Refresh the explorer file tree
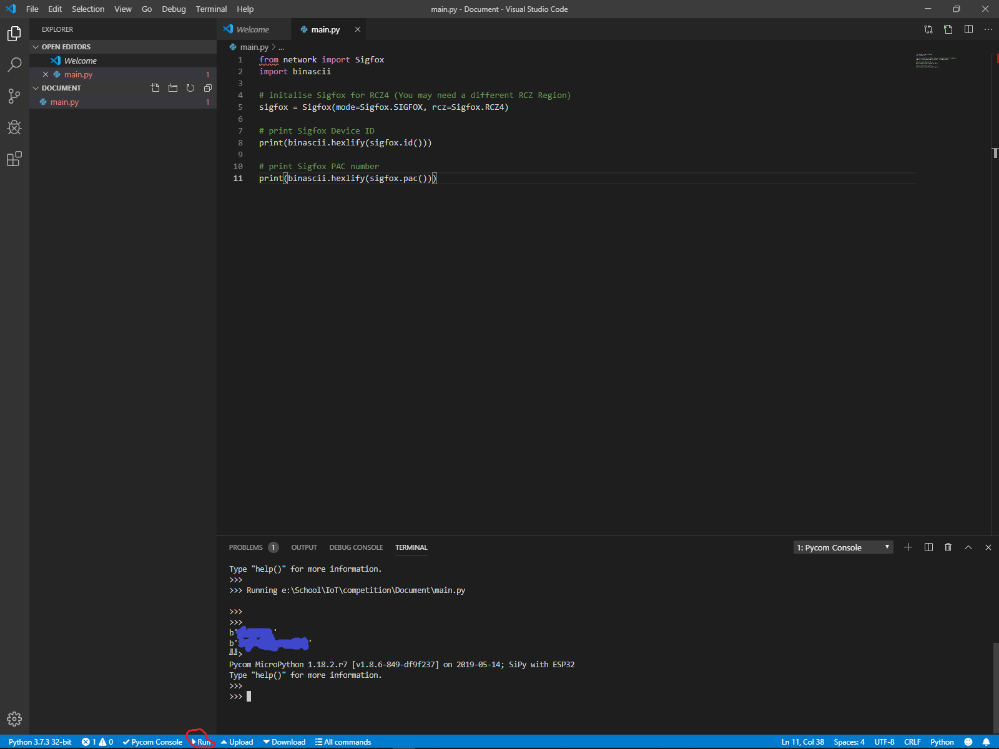The image size is (999, 749). point(190,88)
